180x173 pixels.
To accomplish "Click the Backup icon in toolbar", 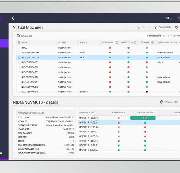I will click(139, 27).
